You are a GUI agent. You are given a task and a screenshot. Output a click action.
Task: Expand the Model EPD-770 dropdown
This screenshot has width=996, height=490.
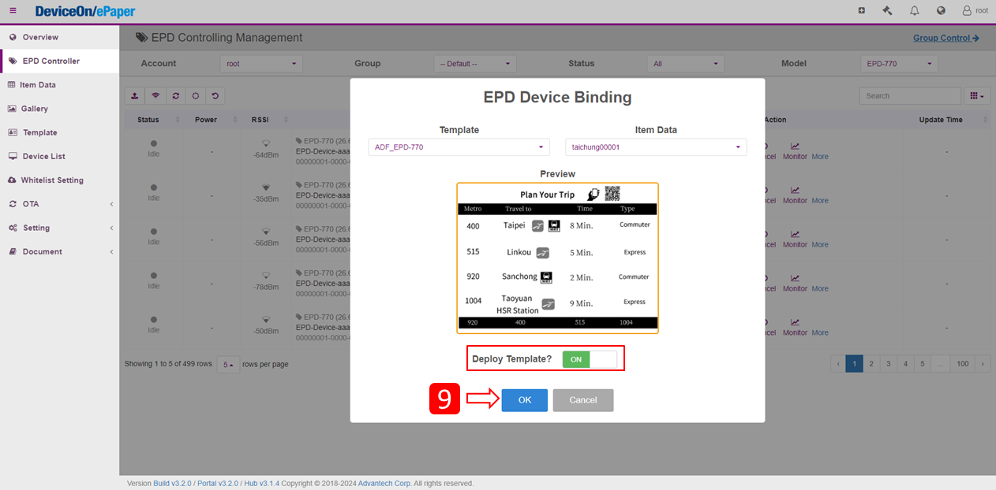(x=898, y=64)
